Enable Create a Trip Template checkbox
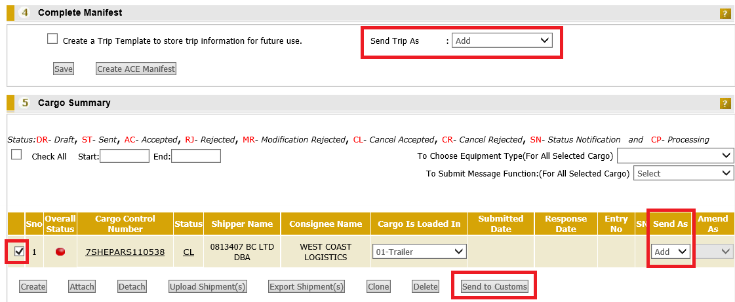735x302 pixels. click(52, 39)
